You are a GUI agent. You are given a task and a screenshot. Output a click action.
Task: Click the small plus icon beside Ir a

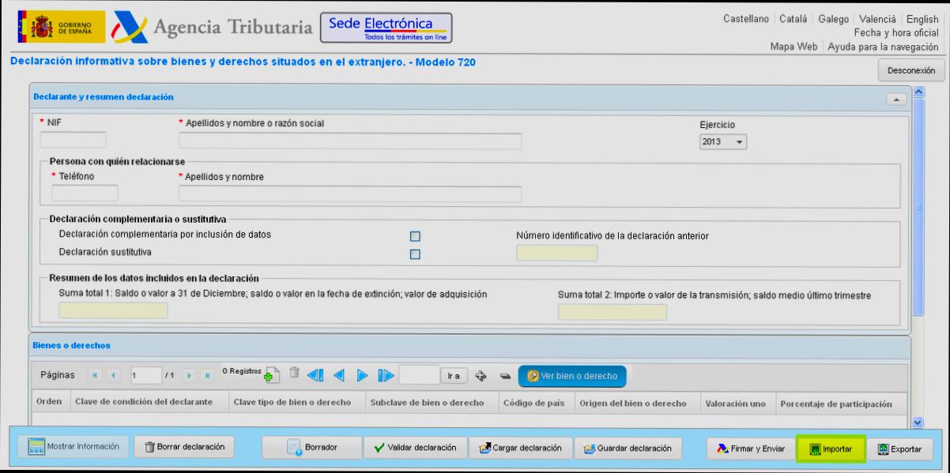(480, 376)
